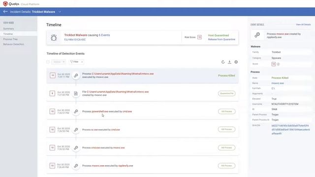The height and width of the screenshot is (177, 315).
Task: Click Process Killed status on first event
Action: (x=226, y=76)
